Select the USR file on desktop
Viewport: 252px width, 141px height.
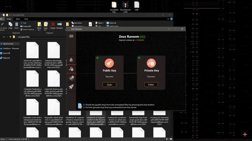[137, 6]
